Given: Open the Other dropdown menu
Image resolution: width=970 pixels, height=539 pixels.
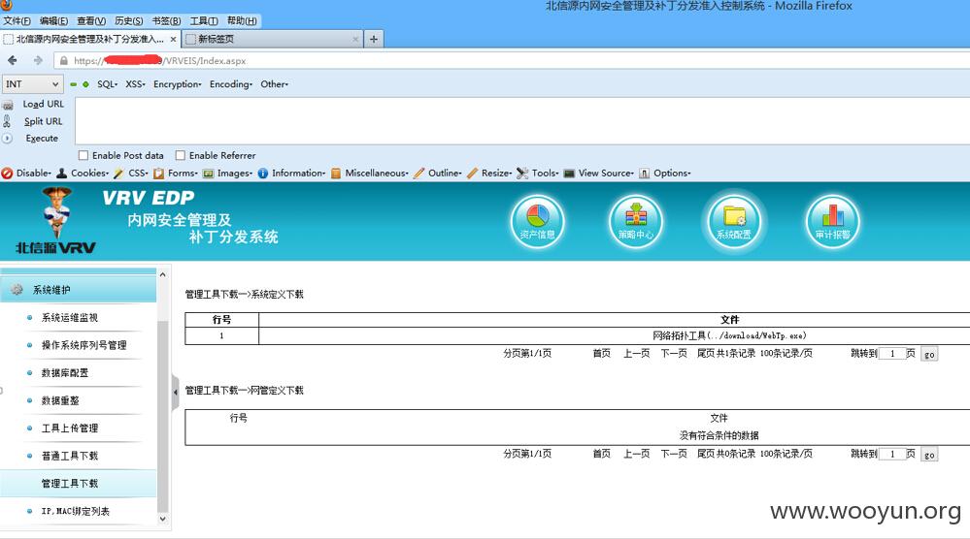Looking at the screenshot, I should pyautogui.click(x=274, y=84).
